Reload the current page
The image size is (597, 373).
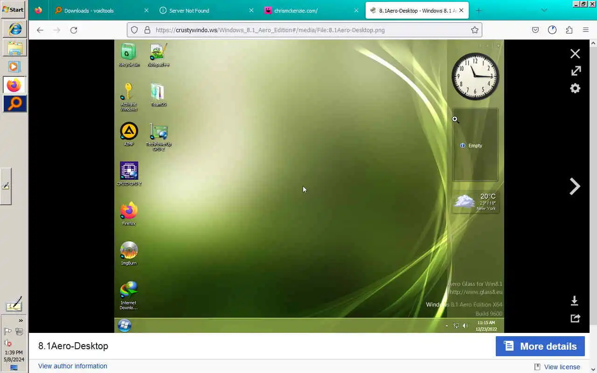coord(74,30)
